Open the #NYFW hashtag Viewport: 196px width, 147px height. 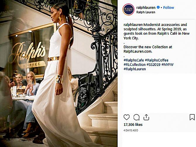click(x=168, y=64)
